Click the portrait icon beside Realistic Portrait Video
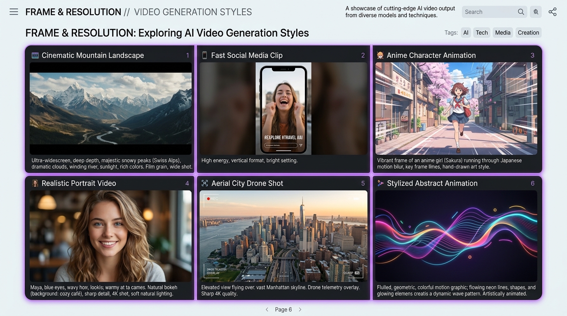 pyautogui.click(x=35, y=184)
